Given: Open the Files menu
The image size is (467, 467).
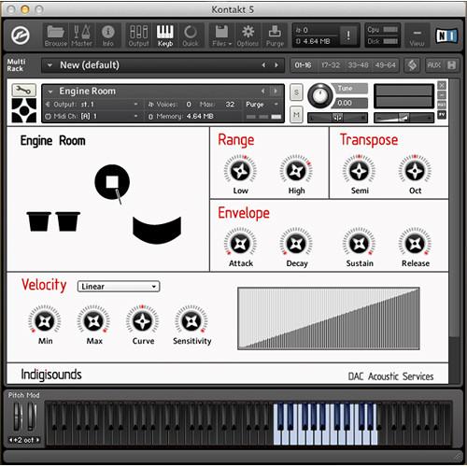Looking at the screenshot, I should (221, 35).
